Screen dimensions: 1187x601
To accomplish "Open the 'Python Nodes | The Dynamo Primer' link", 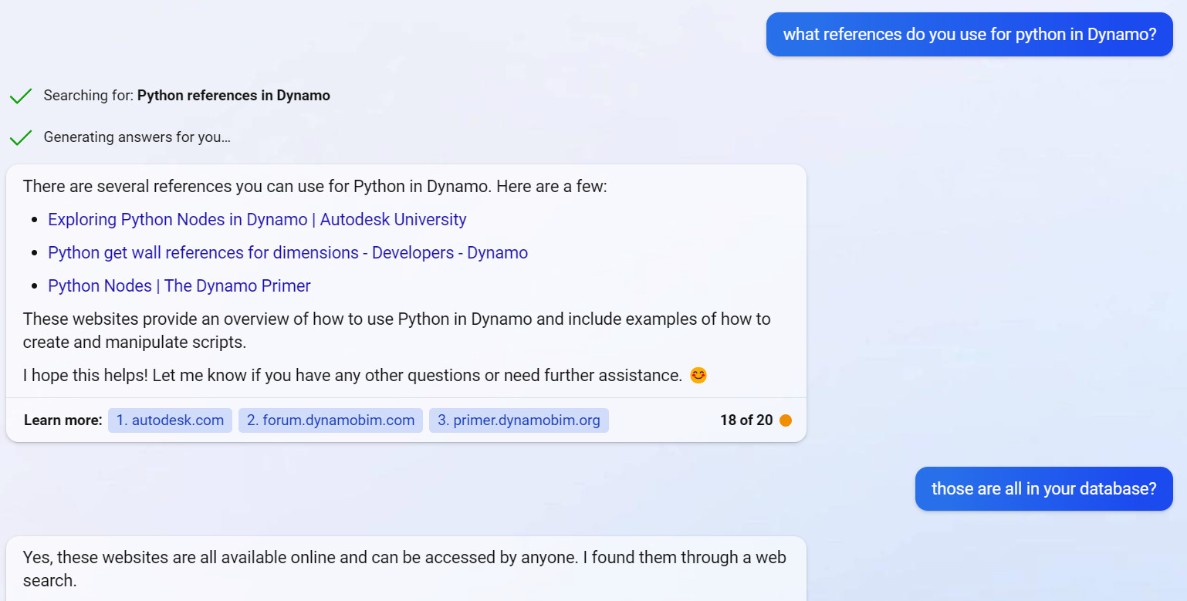I will (178, 285).
